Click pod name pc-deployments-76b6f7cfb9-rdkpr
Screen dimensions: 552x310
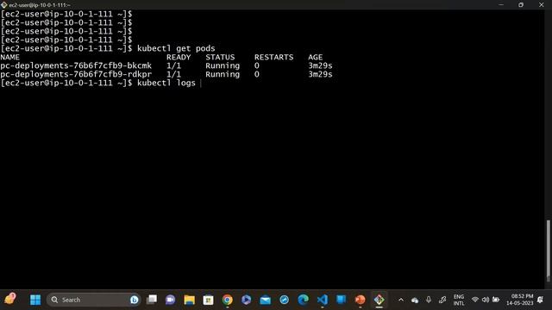76,75
